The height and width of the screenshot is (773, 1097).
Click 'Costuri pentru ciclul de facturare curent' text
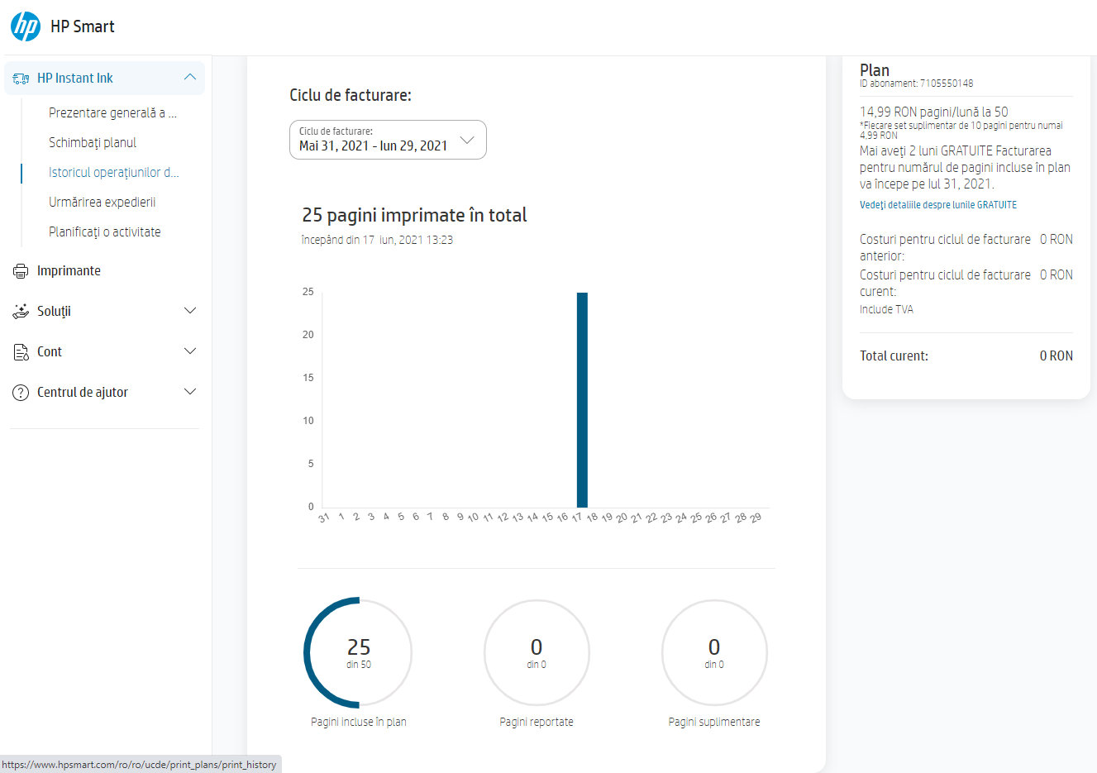(945, 283)
